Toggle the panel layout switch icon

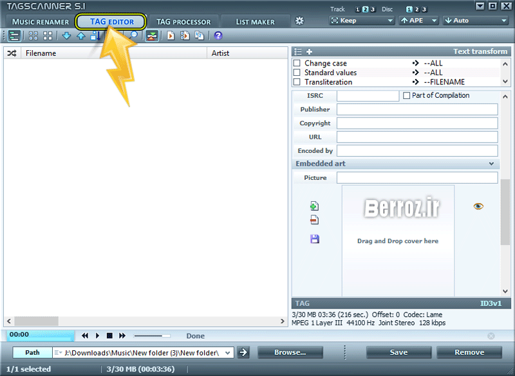tap(152, 36)
